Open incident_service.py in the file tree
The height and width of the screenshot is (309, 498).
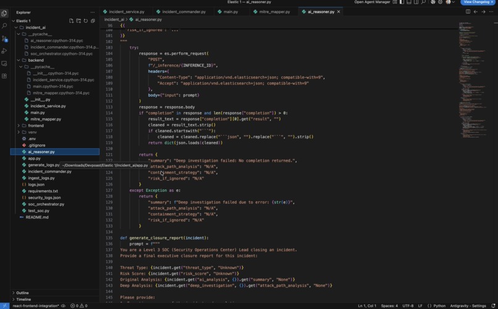(x=55, y=106)
